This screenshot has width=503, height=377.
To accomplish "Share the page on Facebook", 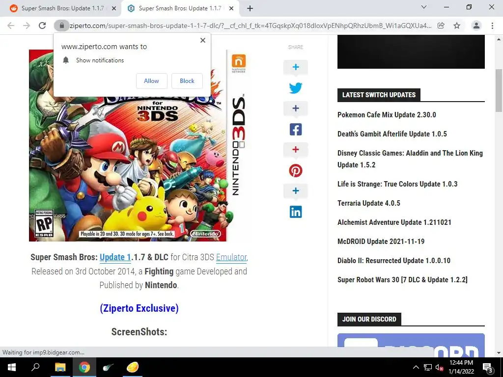I will tap(295, 129).
